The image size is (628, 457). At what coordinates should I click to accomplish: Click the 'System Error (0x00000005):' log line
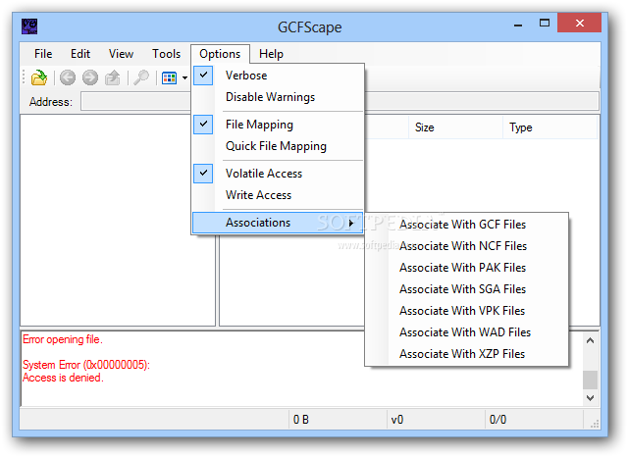pos(86,365)
